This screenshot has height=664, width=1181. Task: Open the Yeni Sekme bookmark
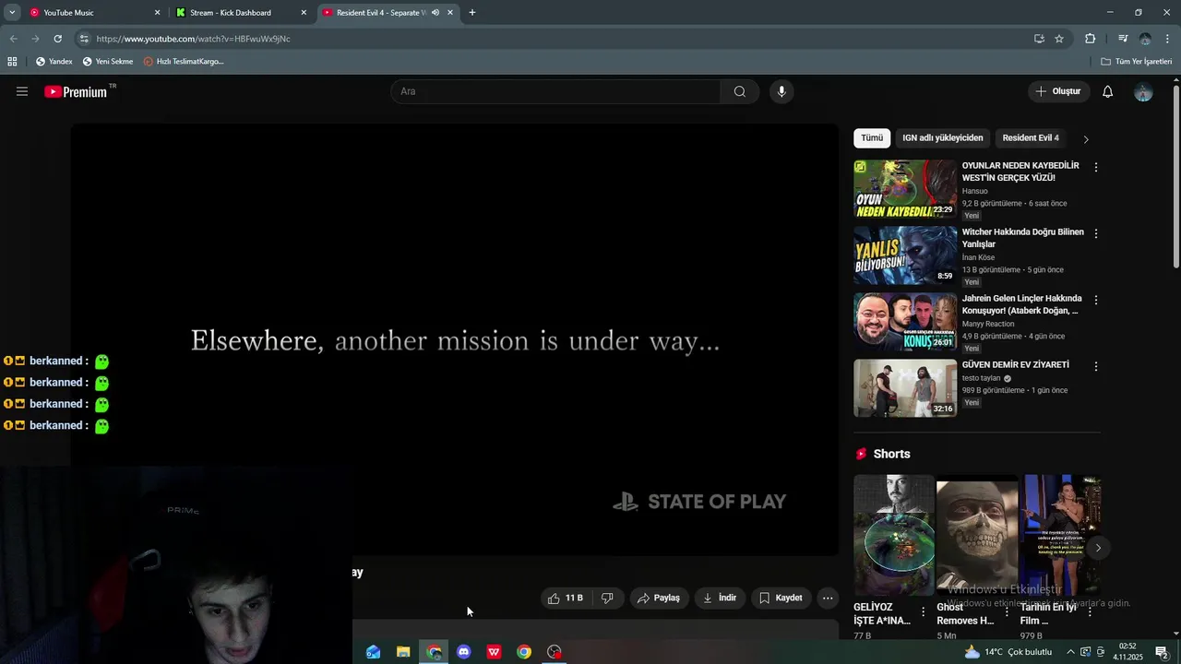pyautogui.click(x=108, y=62)
